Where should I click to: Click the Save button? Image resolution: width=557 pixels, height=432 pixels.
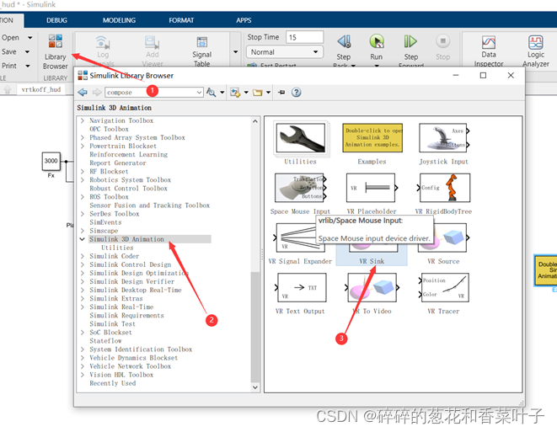click(x=9, y=52)
